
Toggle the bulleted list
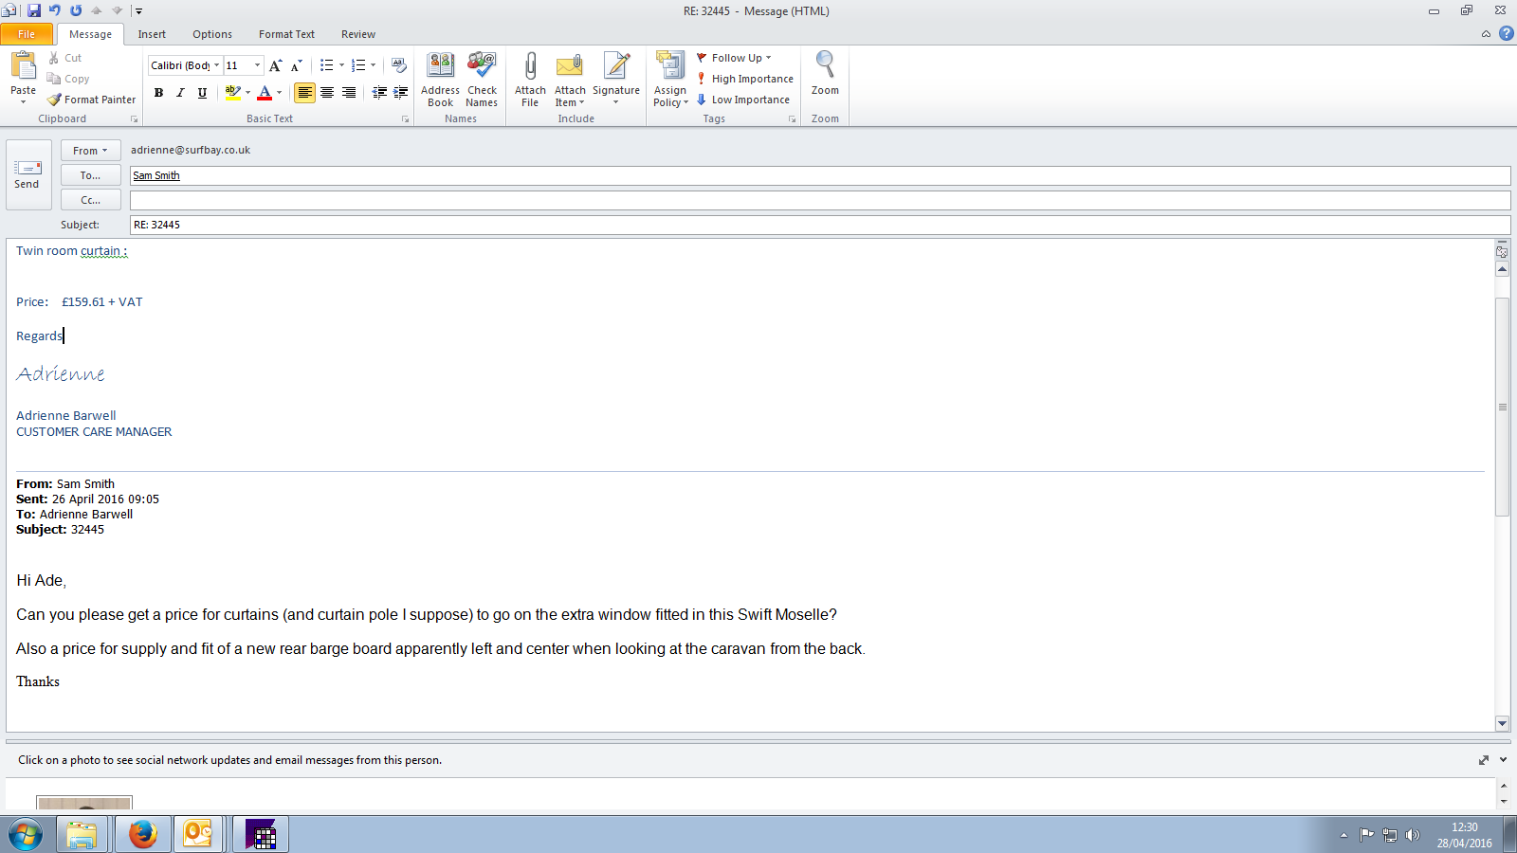(326, 65)
